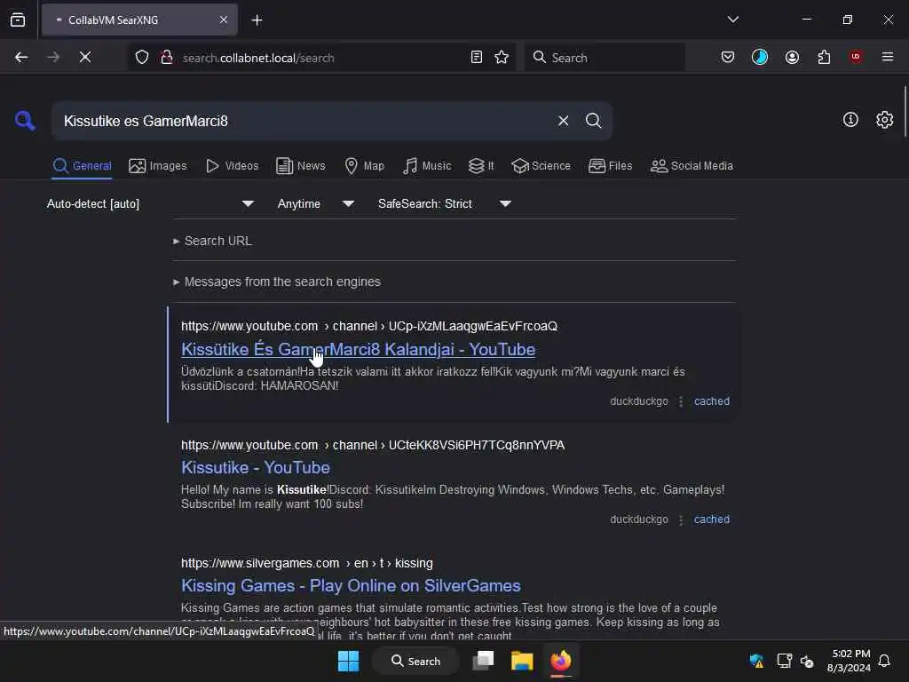The height and width of the screenshot is (682, 909).
Task: Submit the search with the magnifier button
Action: [x=593, y=121]
